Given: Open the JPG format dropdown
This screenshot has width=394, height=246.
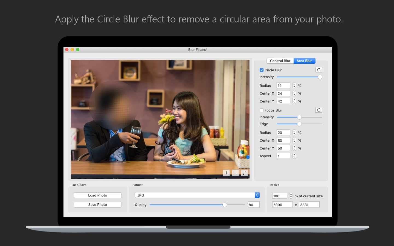Looking at the screenshot, I should coord(197,195).
